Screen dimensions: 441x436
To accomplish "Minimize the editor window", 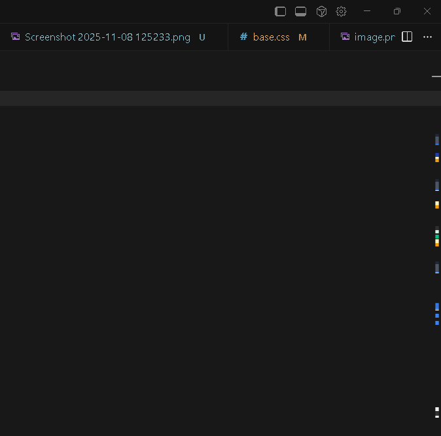I will click(367, 11).
